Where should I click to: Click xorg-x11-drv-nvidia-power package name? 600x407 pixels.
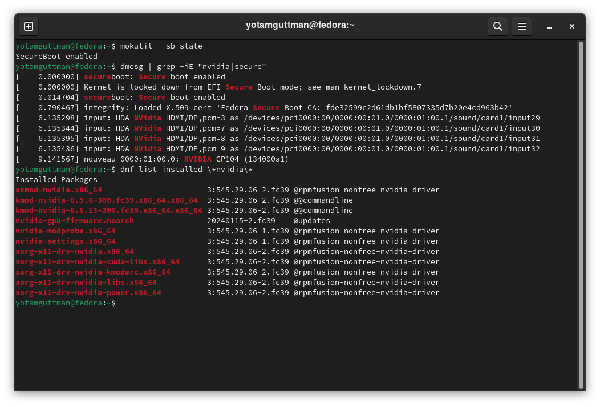(x=88, y=293)
